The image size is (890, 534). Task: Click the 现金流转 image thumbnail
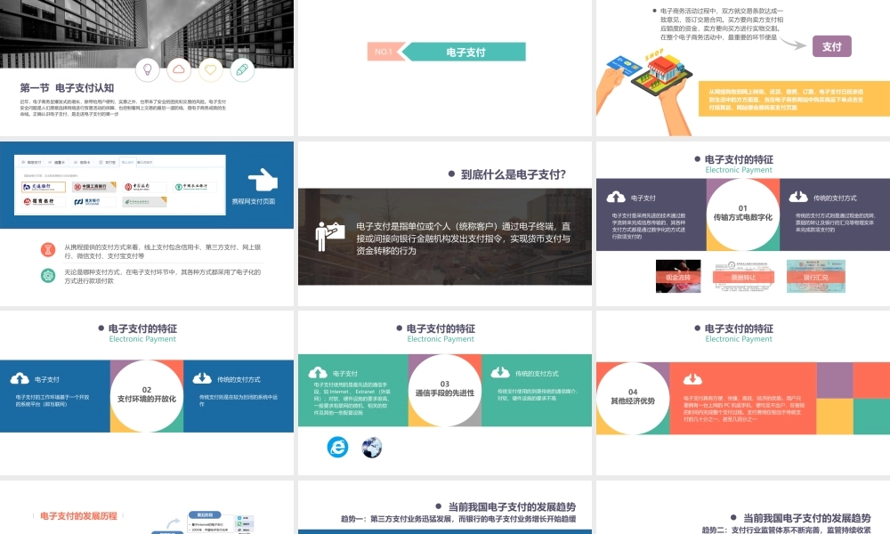pos(678,274)
